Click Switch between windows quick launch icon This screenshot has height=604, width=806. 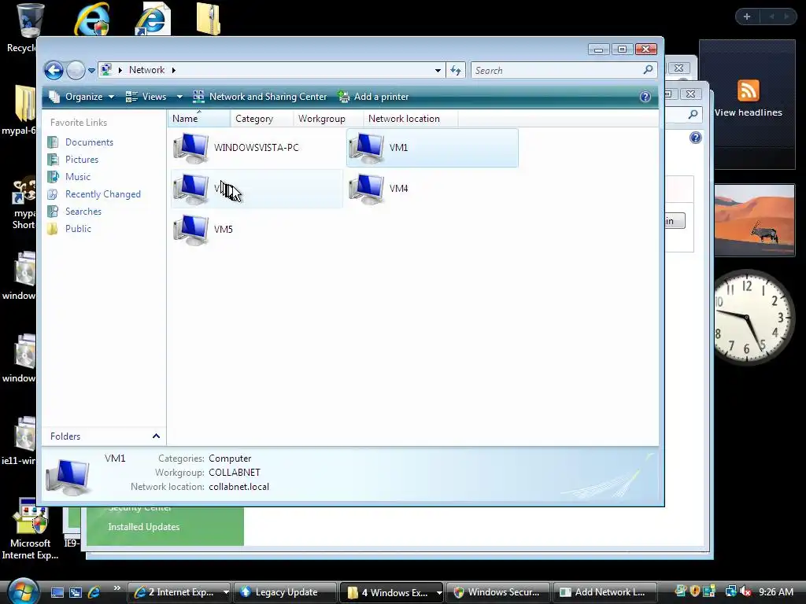coord(76,592)
